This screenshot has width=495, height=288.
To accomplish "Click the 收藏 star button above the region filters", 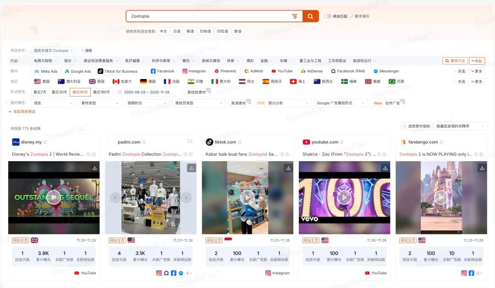I will (478, 60).
